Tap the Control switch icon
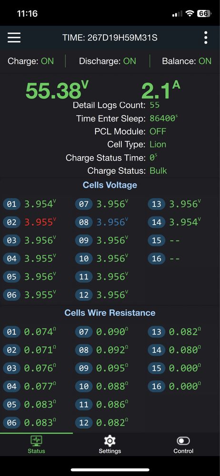Viewport: 220px width, 476px height. 183,440
